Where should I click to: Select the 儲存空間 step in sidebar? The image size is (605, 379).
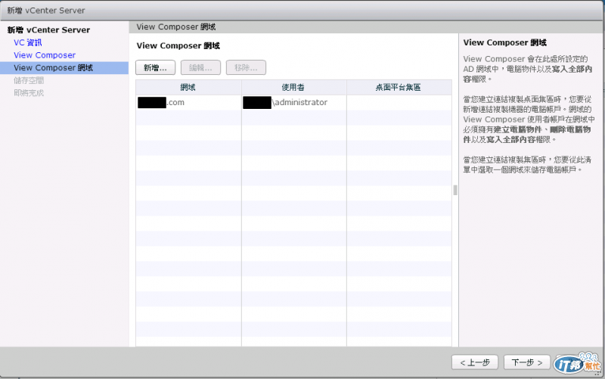tap(29, 80)
